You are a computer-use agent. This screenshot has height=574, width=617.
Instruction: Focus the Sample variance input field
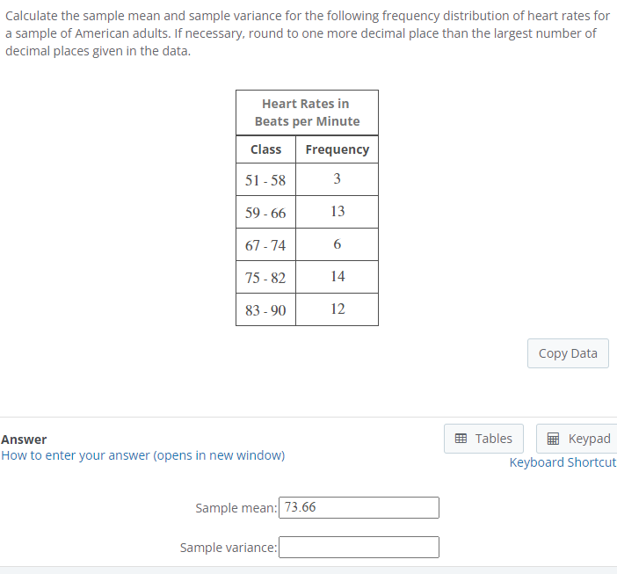pos(359,547)
